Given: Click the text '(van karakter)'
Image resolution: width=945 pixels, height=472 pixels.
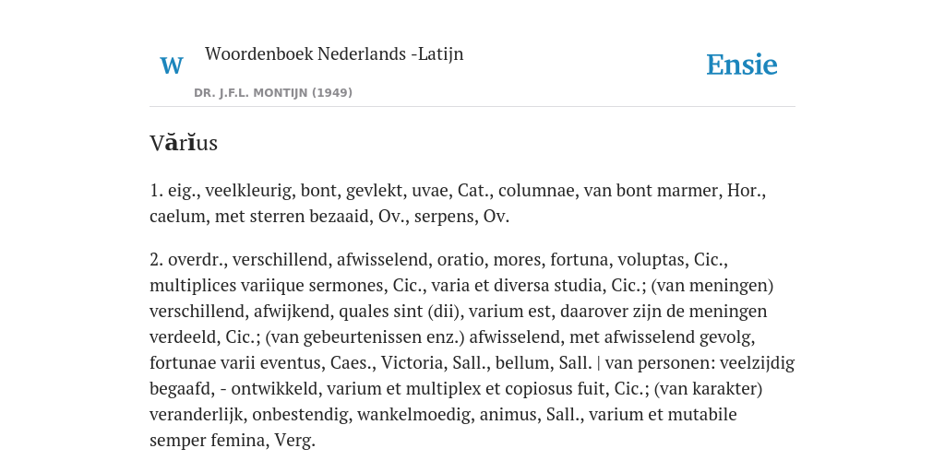Looking at the screenshot, I should point(708,389).
